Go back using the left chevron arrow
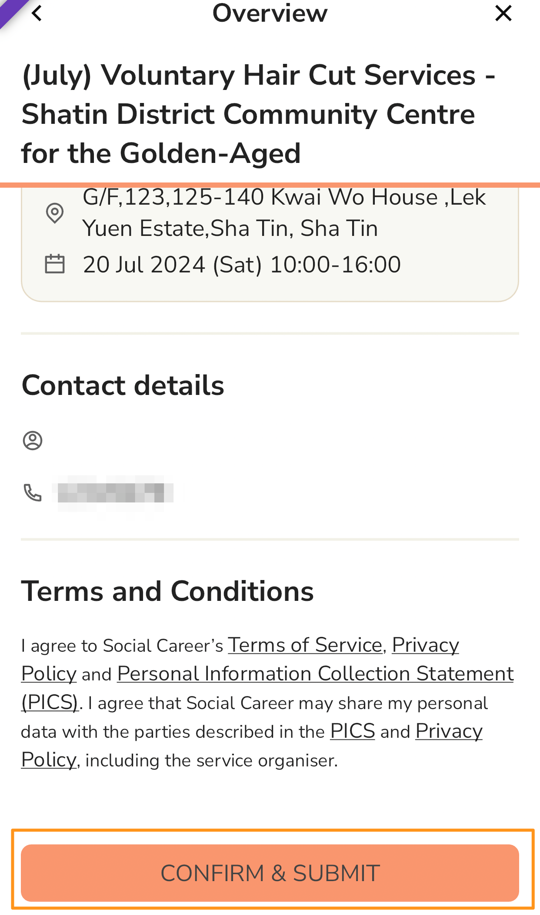This screenshot has height=915, width=540. (x=37, y=13)
